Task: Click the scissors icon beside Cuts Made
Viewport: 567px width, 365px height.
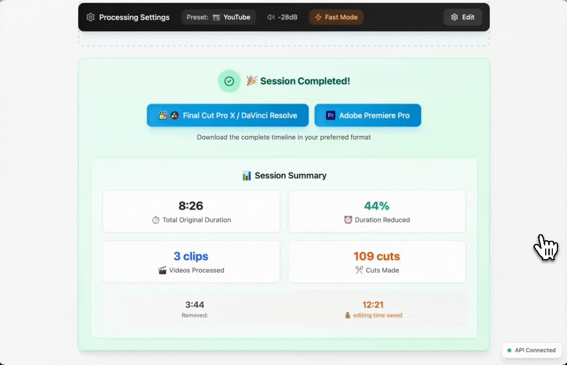Action: 359,270
